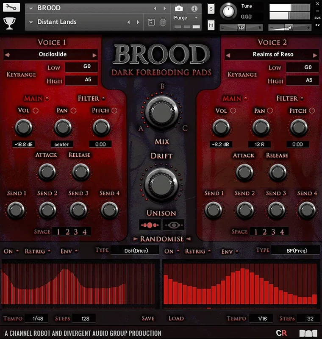
Task: Enable the Unison dots mode icon
Action: [150, 225]
